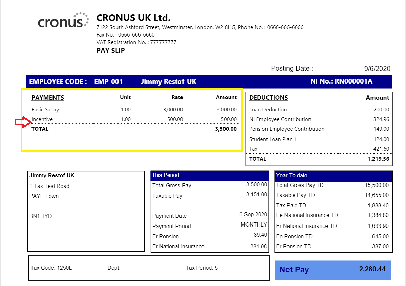This screenshot has width=406, height=286.
Task: Click the Total Gross Pay TD value 15,500.00
Action: tap(377, 185)
